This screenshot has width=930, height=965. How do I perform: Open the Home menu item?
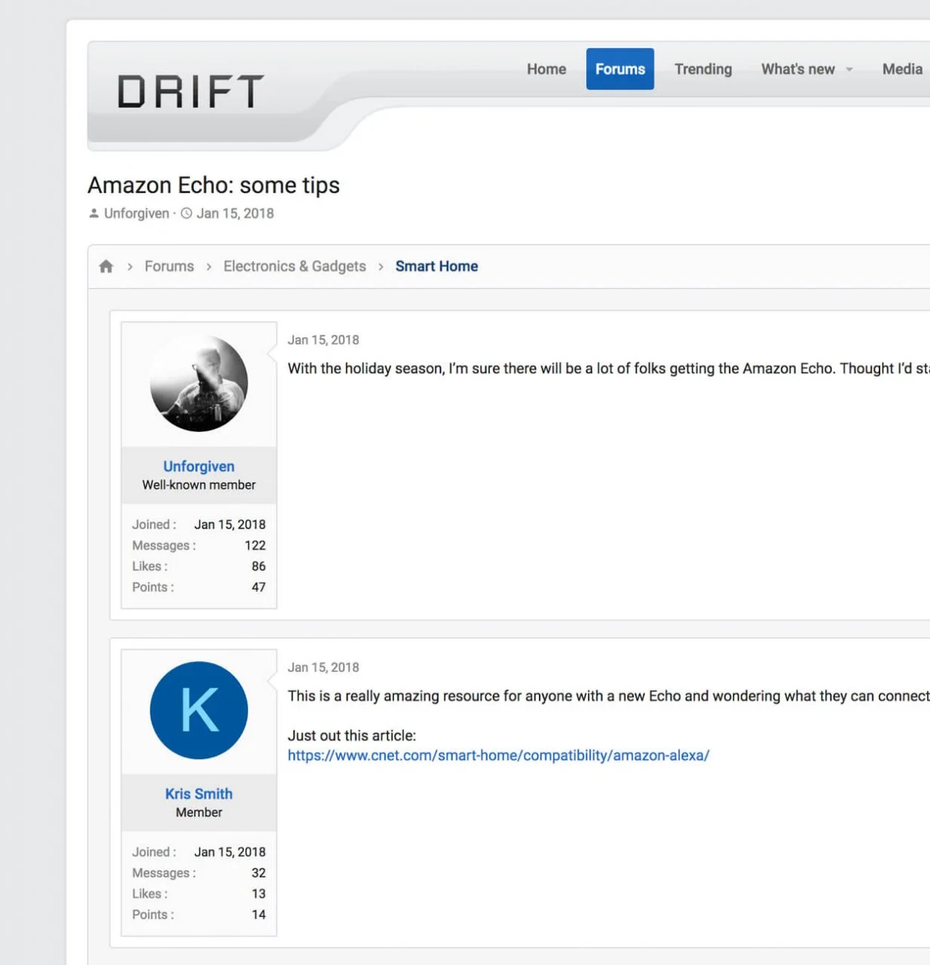click(546, 69)
